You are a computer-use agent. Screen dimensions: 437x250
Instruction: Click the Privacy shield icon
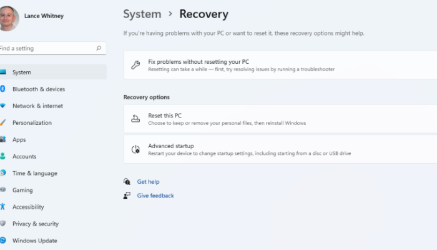[x=2, y=224]
